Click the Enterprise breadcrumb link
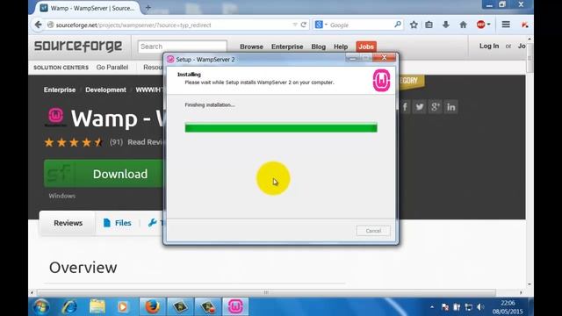Viewport: 562px width, 316px height. pos(60,90)
